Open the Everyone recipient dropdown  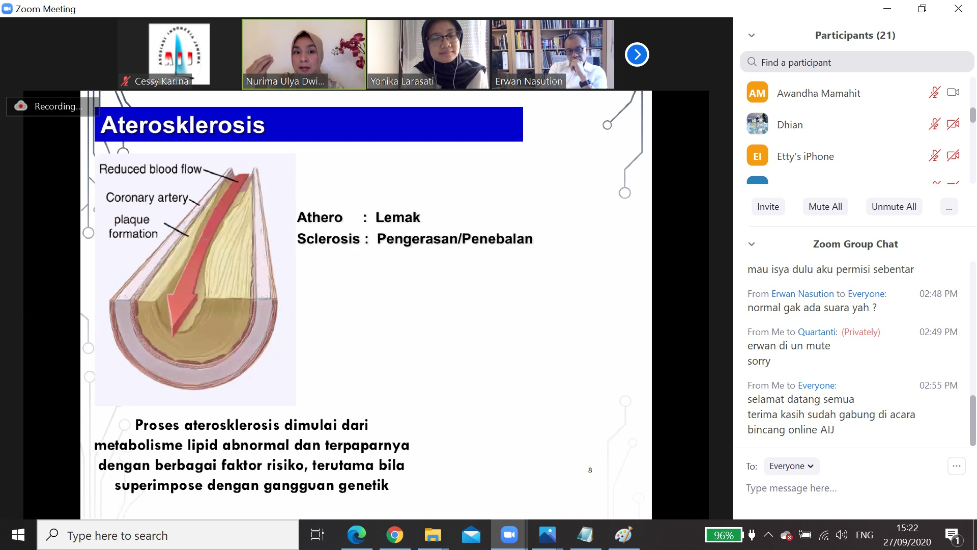tap(791, 466)
